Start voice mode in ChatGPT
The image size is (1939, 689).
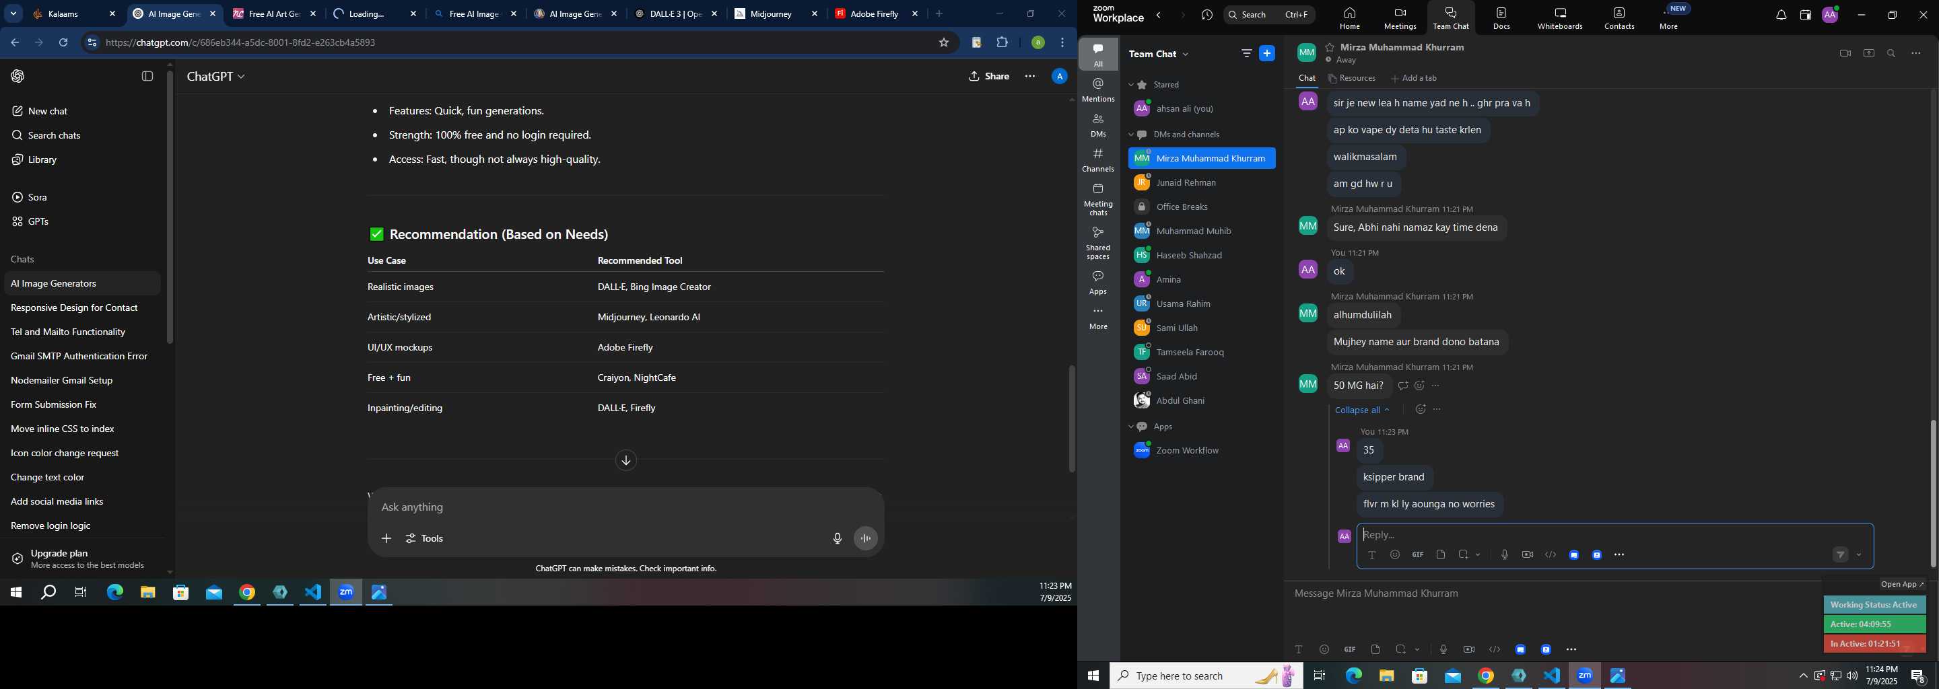(866, 538)
